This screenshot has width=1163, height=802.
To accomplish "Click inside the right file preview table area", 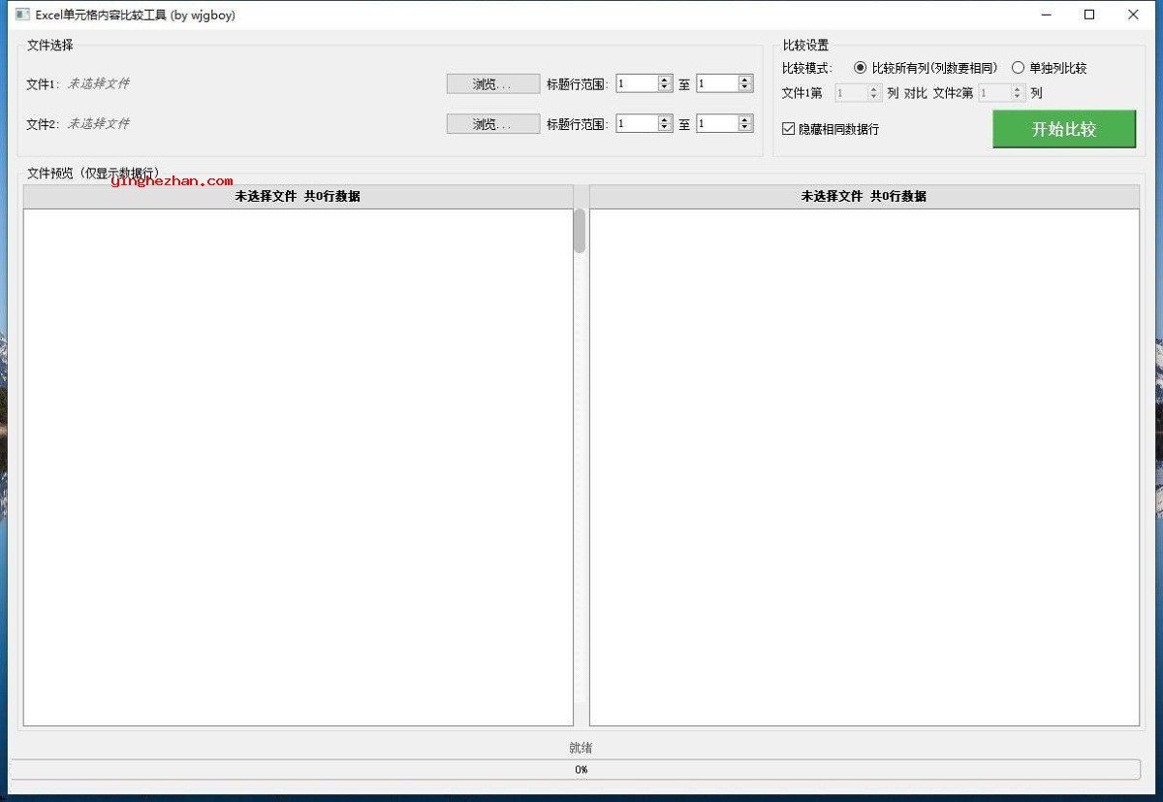I will click(x=864, y=466).
